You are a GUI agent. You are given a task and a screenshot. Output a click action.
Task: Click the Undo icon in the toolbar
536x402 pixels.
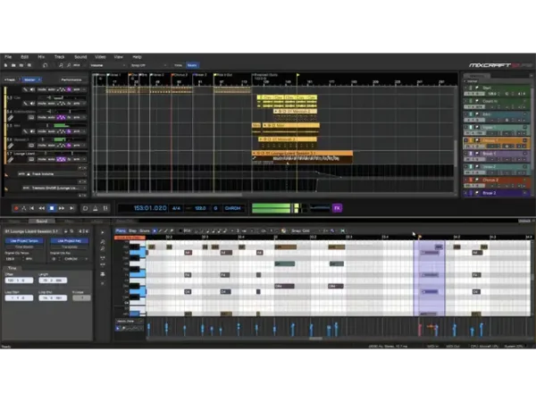pos(45,65)
